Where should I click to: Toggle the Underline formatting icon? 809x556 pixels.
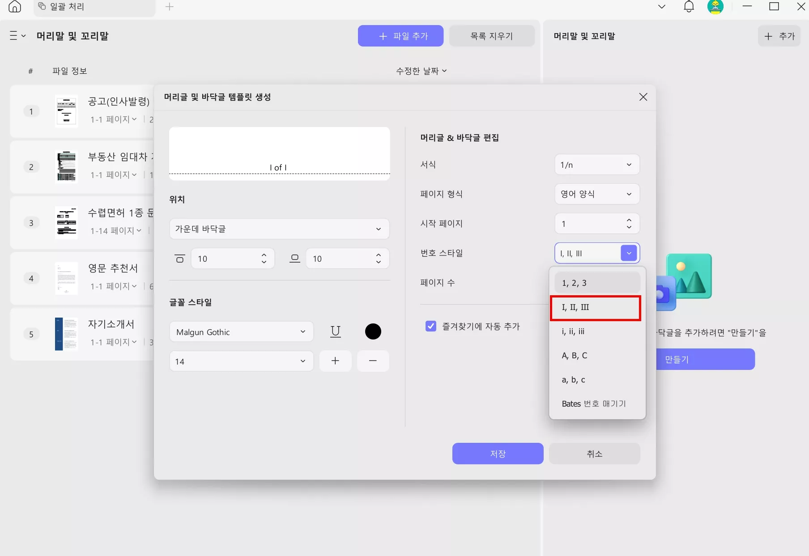pos(336,331)
